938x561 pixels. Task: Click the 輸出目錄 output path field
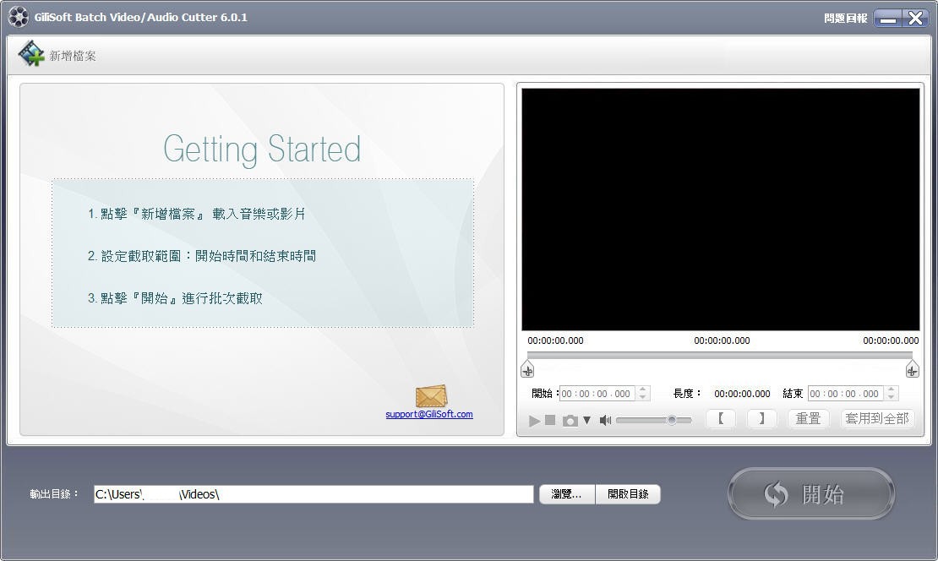click(x=314, y=494)
